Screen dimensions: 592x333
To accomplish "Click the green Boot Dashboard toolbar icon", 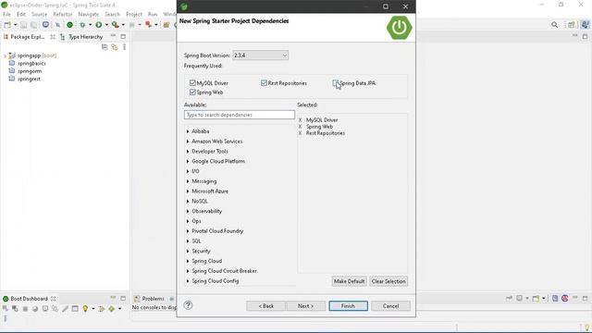I will pos(70,25).
